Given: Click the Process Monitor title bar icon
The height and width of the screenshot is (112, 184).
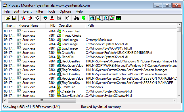Looking at the screenshot, I should (5, 5).
